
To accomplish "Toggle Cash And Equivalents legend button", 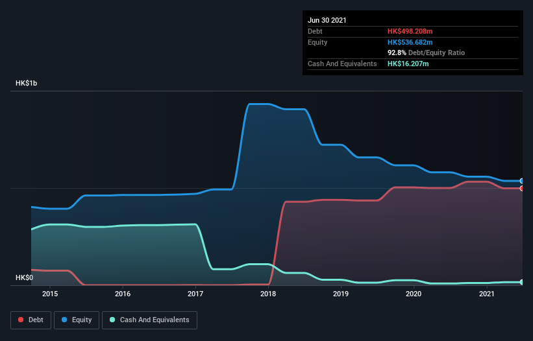I will (149, 320).
